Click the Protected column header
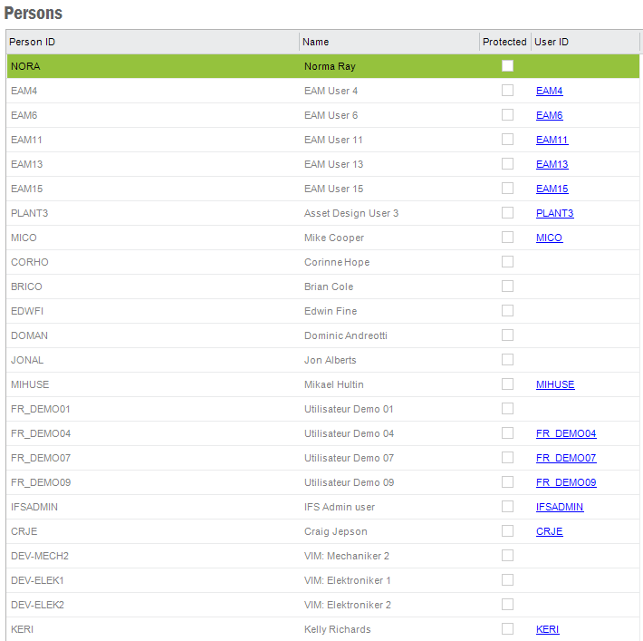Screen dimensions: 643x641 504,42
